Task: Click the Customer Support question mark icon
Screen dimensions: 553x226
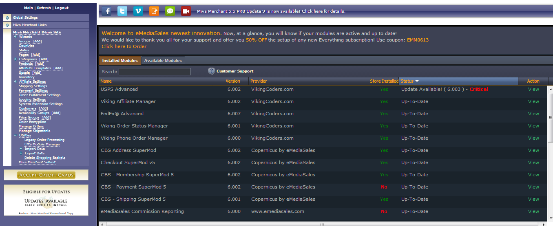Action: tap(211, 71)
